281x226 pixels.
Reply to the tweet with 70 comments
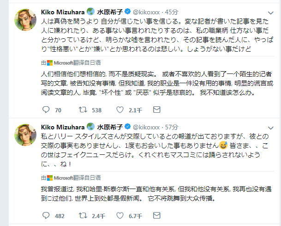coord(46,110)
